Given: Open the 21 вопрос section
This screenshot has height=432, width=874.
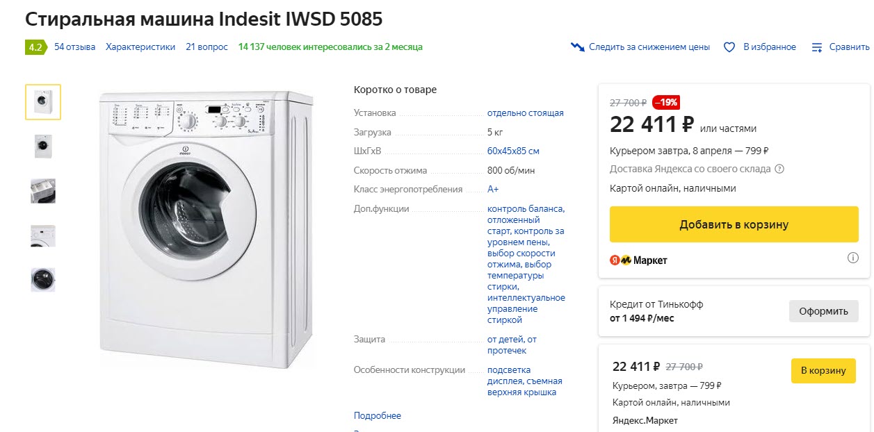Looking at the screenshot, I should point(206,47).
